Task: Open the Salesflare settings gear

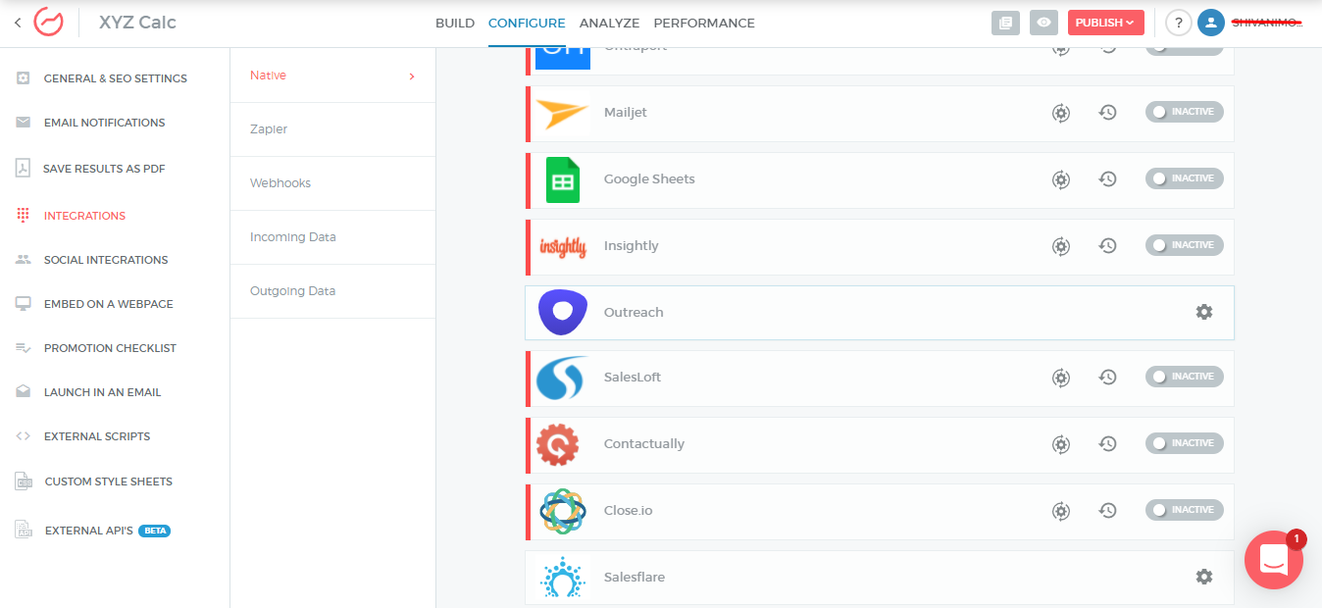Action: click(1204, 577)
